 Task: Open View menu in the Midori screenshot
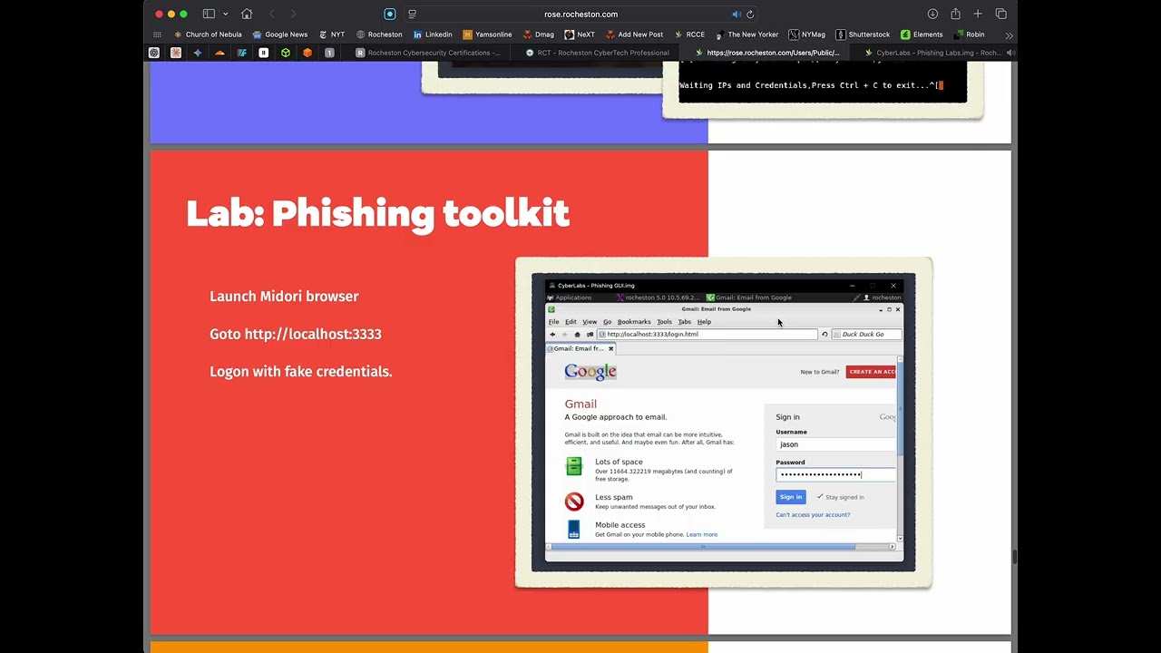click(x=590, y=322)
